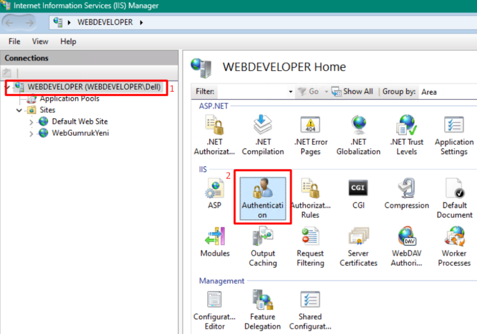This screenshot has width=477, height=334.
Task: Open the File menu
Action: point(15,41)
